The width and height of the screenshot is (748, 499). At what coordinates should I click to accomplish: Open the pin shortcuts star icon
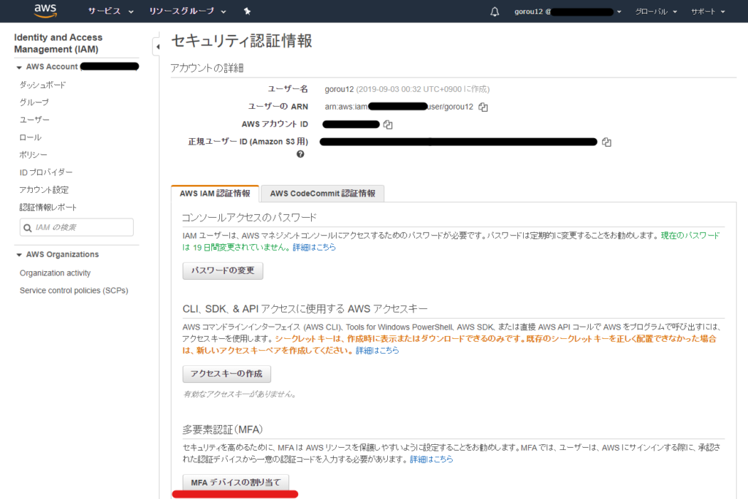point(247,11)
